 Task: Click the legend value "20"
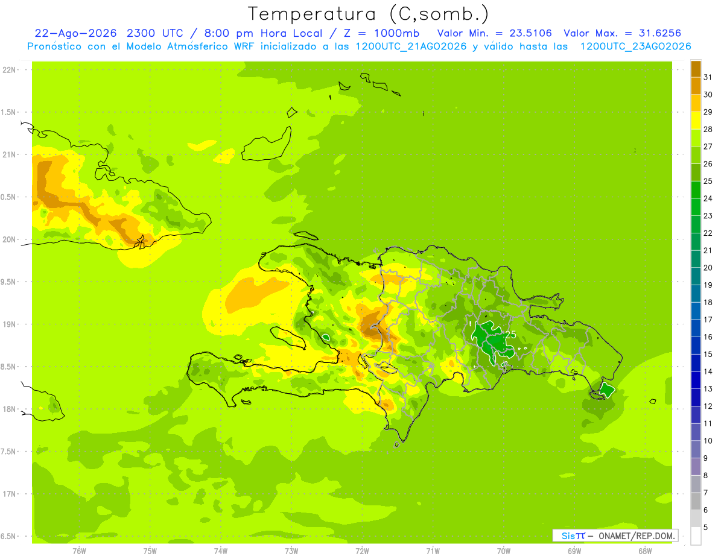click(x=708, y=268)
